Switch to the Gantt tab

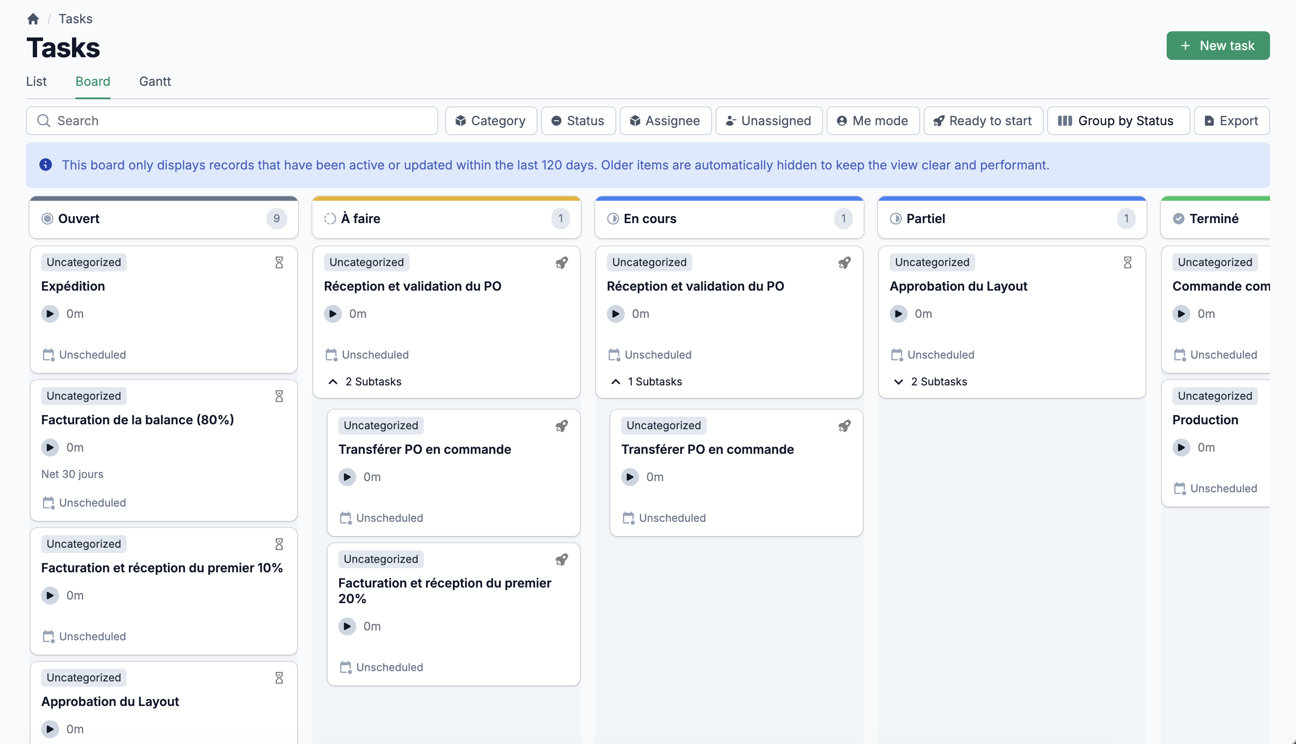pyautogui.click(x=155, y=81)
